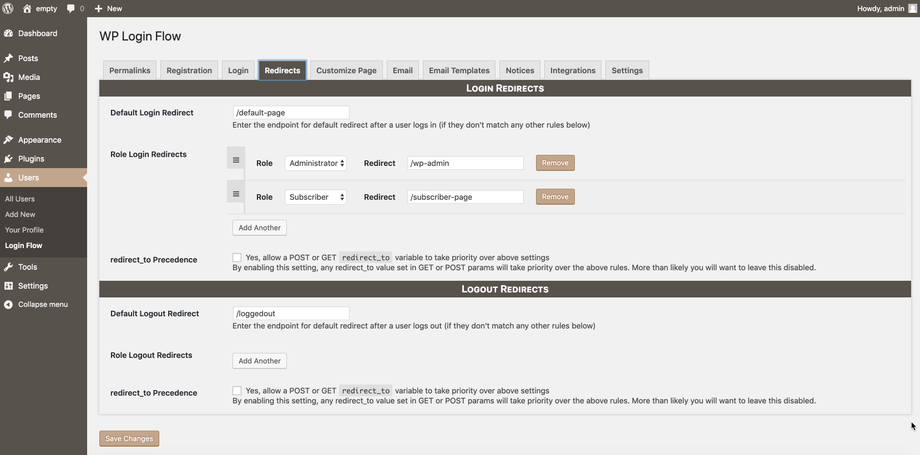920x455 pixels.
Task: Click the Media icon in sidebar
Action: [x=8, y=77]
